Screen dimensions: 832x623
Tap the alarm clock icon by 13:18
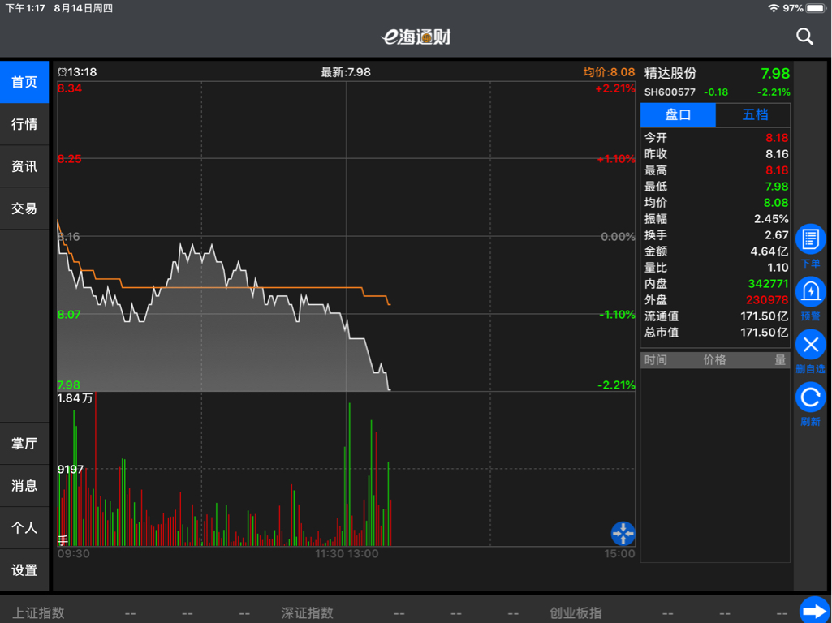pos(62,72)
